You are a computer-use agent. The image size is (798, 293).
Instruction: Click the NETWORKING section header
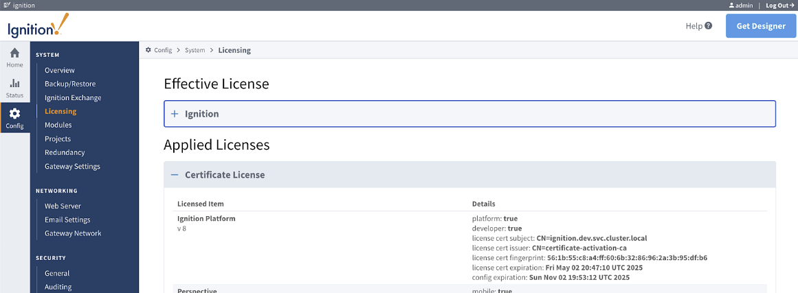(x=56, y=191)
